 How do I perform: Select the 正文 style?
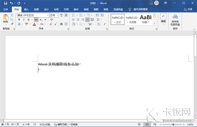click(x=118, y=19)
